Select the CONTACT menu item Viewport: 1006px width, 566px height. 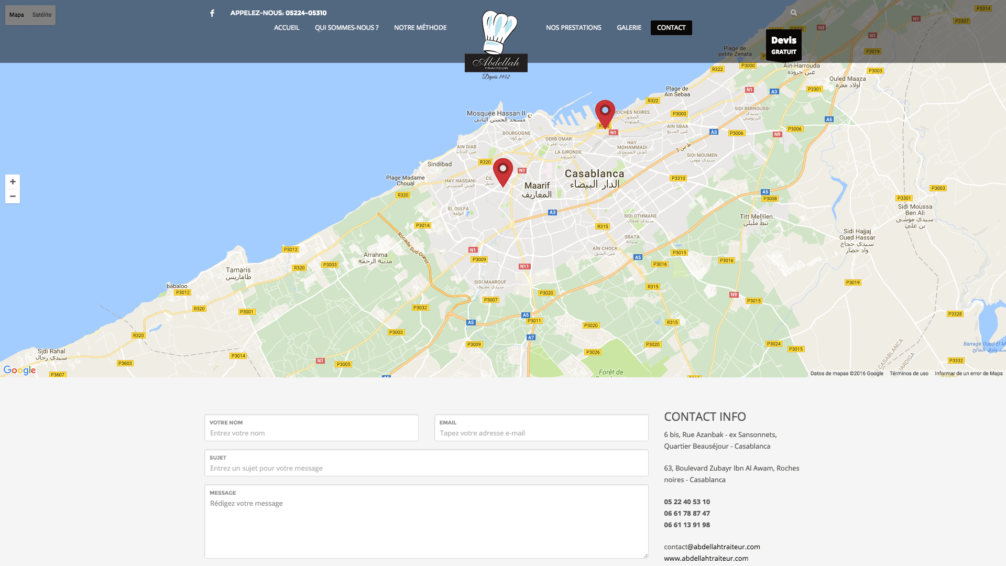click(x=671, y=28)
